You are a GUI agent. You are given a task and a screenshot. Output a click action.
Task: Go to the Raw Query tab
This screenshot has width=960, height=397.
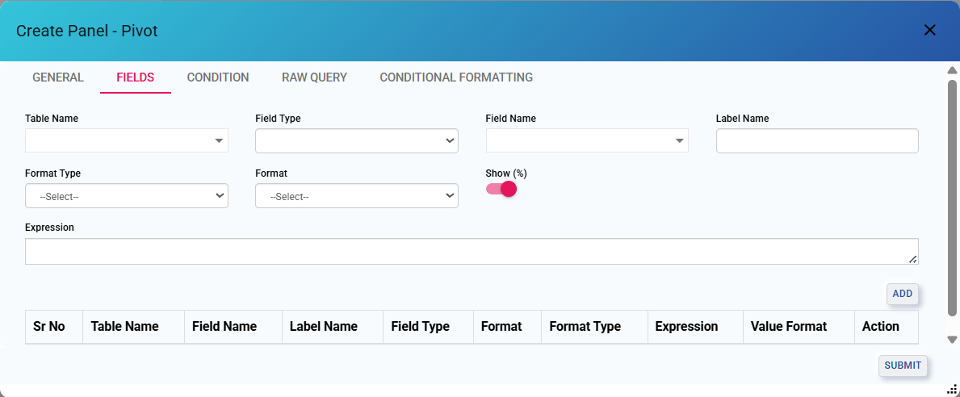click(314, 77)
